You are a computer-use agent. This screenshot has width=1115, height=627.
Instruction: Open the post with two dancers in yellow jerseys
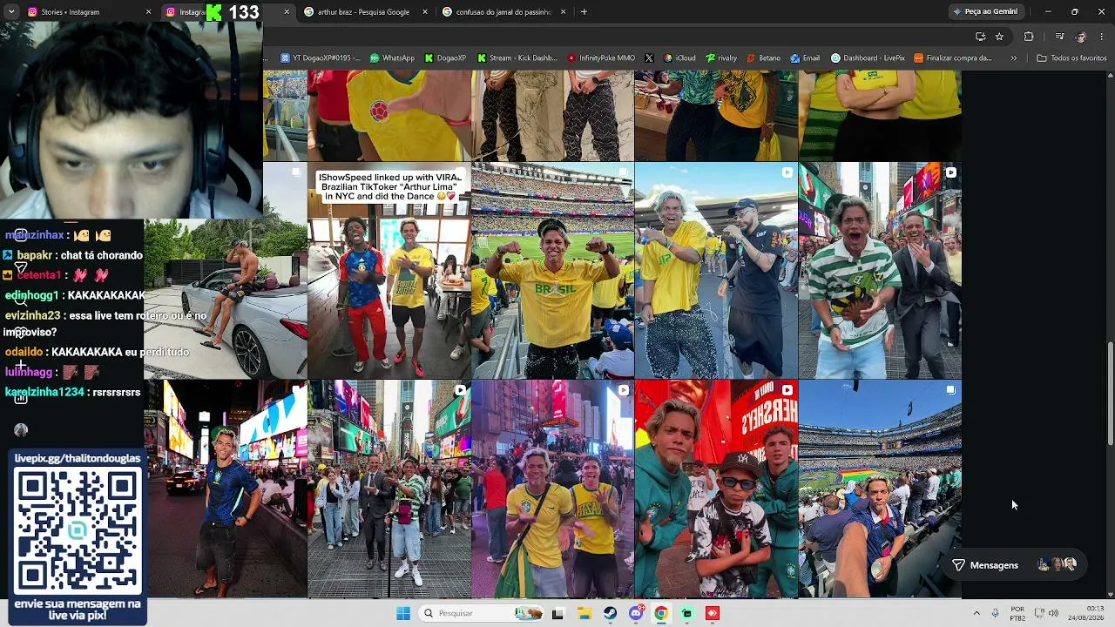(552, 489)
